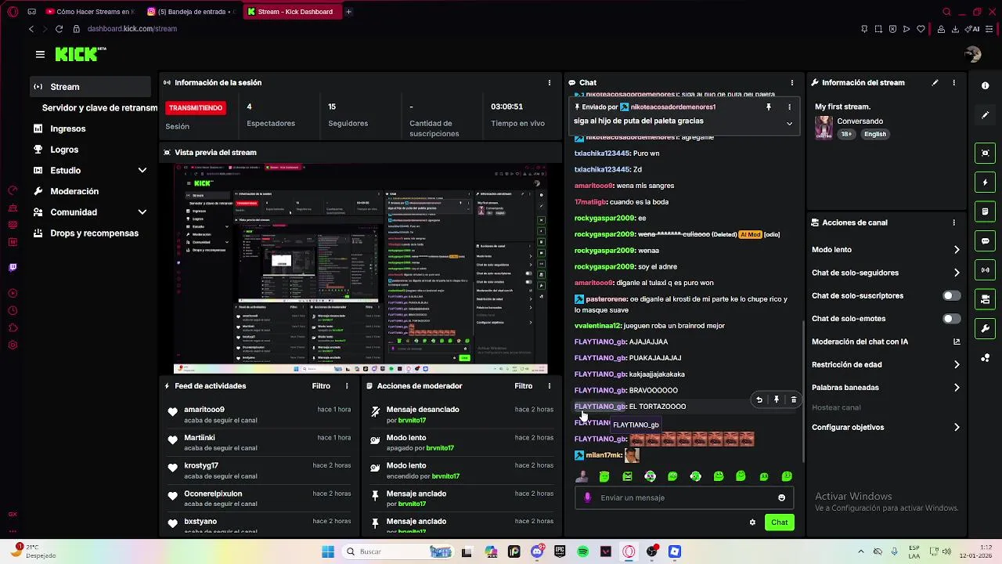This screenshot has height=564, width=1002.
Task: Edit stream info with the pencil icon
Action: coord(935,82)
